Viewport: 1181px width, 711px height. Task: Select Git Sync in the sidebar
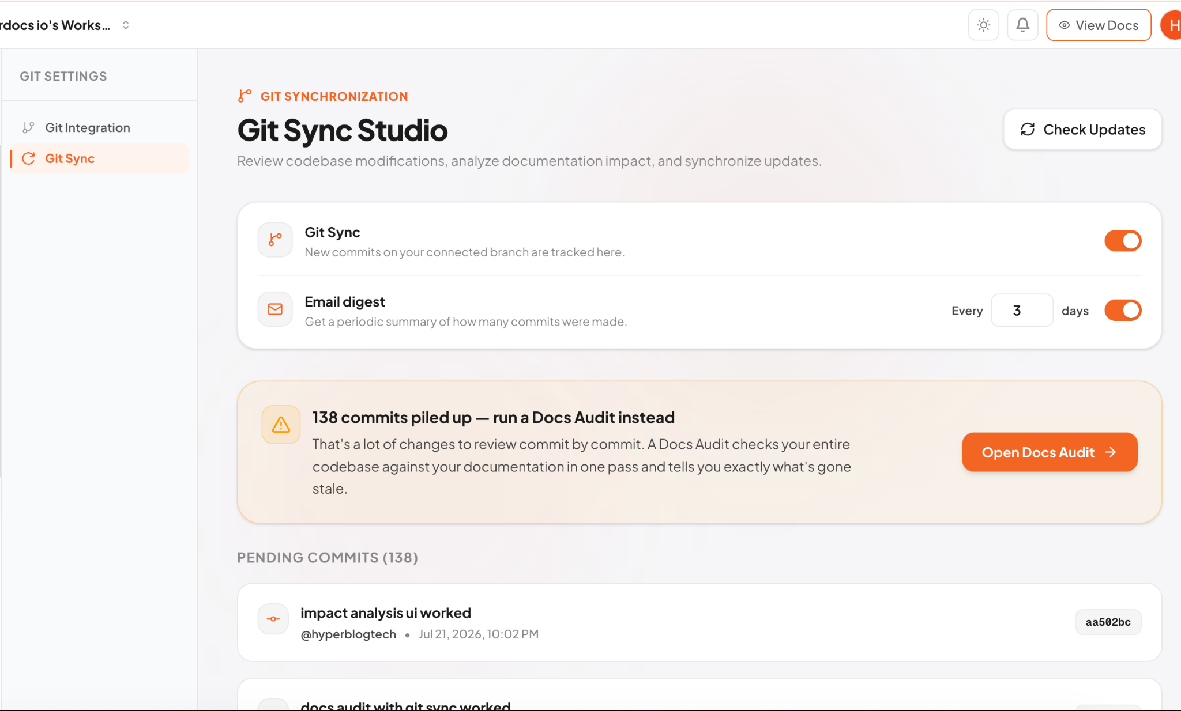[x=99, y=158]
